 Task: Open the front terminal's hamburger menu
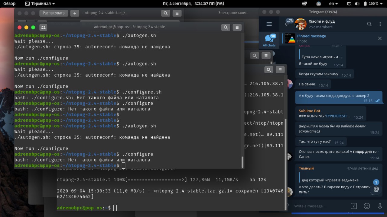point(237,27)
